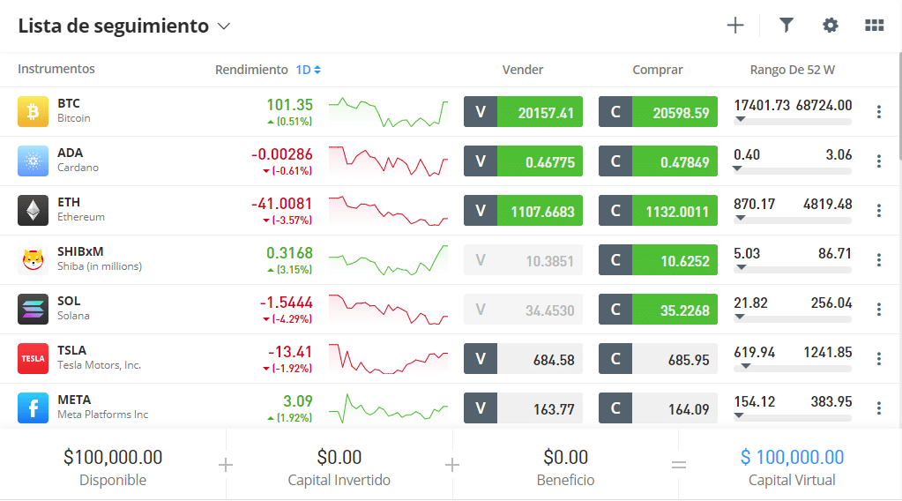Screen dimensions: 902x501
Task: Click the $ 100,000.00 Capital Virtual total
Action: pyautogui.click(x=792, y=457)
